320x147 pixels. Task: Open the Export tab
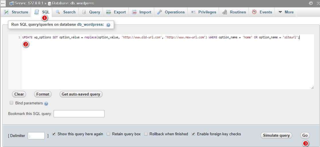pos(116,12)
